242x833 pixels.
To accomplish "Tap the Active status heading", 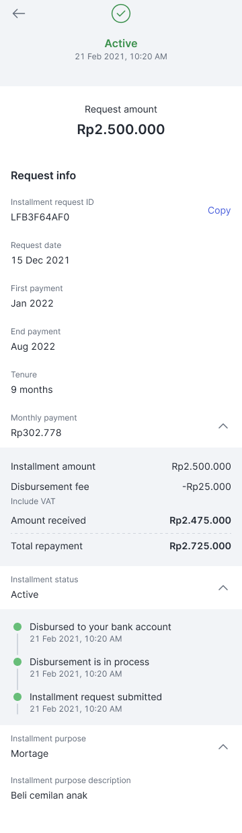I will [x=121, y=44].
